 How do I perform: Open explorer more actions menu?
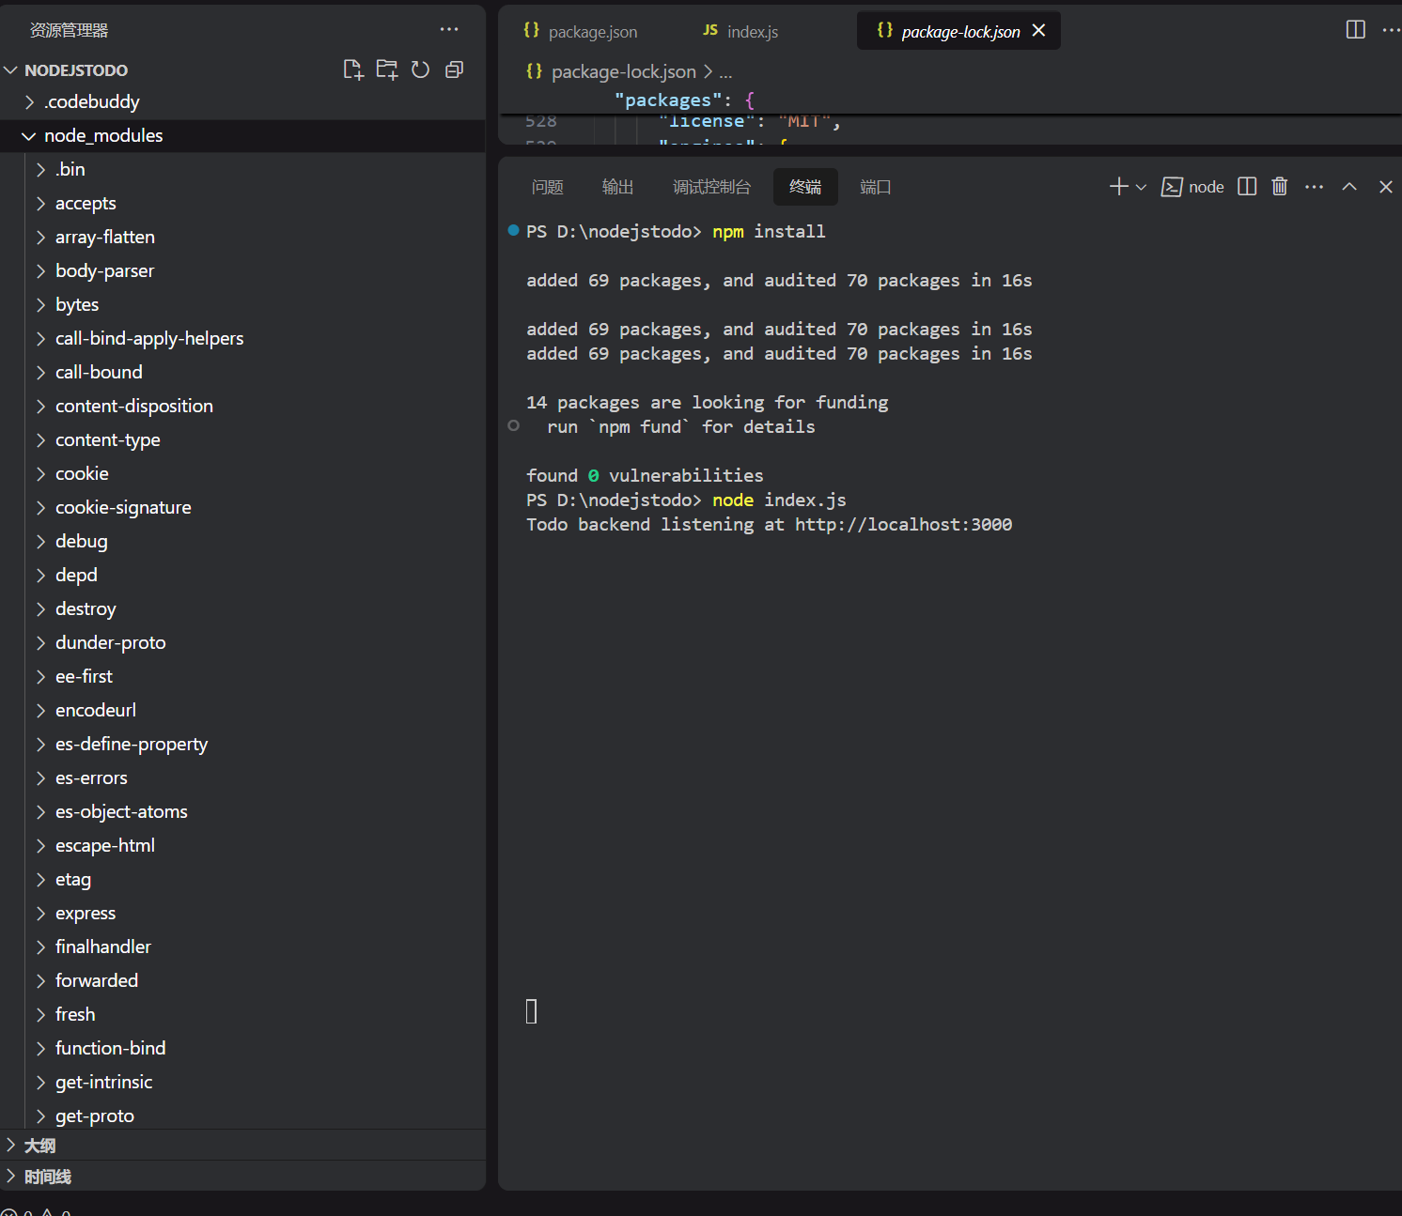449,30
